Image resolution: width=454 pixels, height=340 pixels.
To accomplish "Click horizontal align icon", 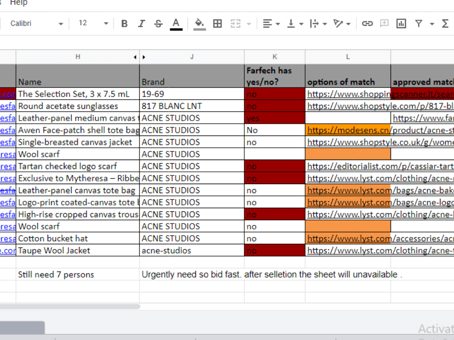I will coord(267,24).
